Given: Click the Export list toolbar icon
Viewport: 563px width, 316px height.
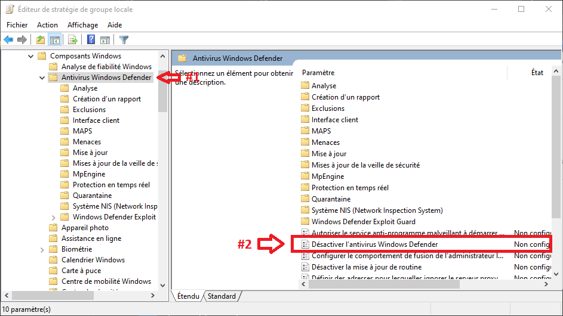Looking at the screenshot, I should click(x=72, y=39).
